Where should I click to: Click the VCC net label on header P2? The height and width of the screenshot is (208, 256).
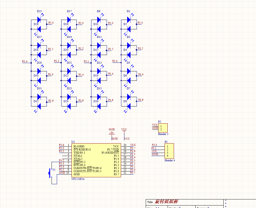point(155,125)
